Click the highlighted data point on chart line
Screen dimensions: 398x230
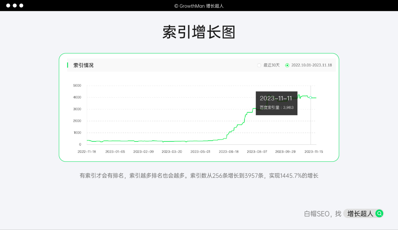coord(310,97)
